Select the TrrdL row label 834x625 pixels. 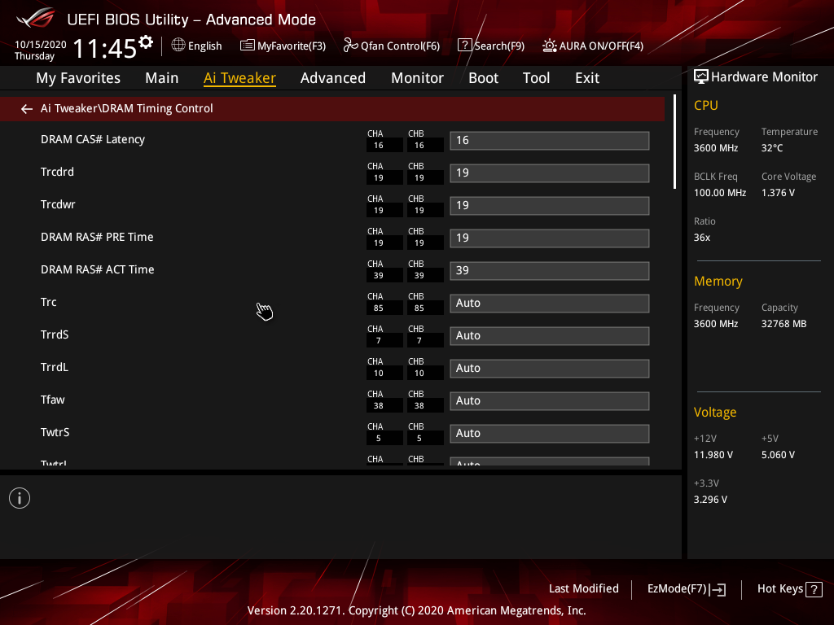55,367
